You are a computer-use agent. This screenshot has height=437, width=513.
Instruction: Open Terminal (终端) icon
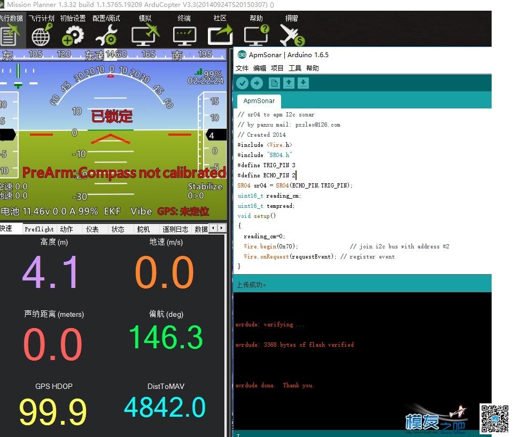click(184, 36)
